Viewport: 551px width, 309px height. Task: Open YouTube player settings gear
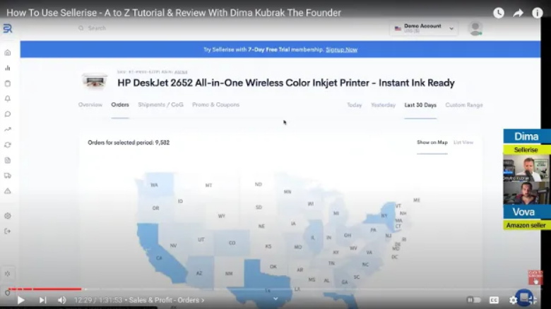[513, 301]
